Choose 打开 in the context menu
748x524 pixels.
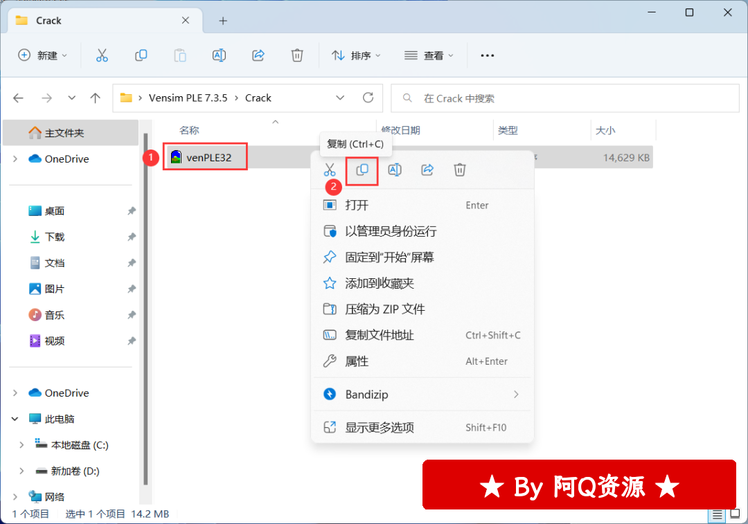pos(422,205)
